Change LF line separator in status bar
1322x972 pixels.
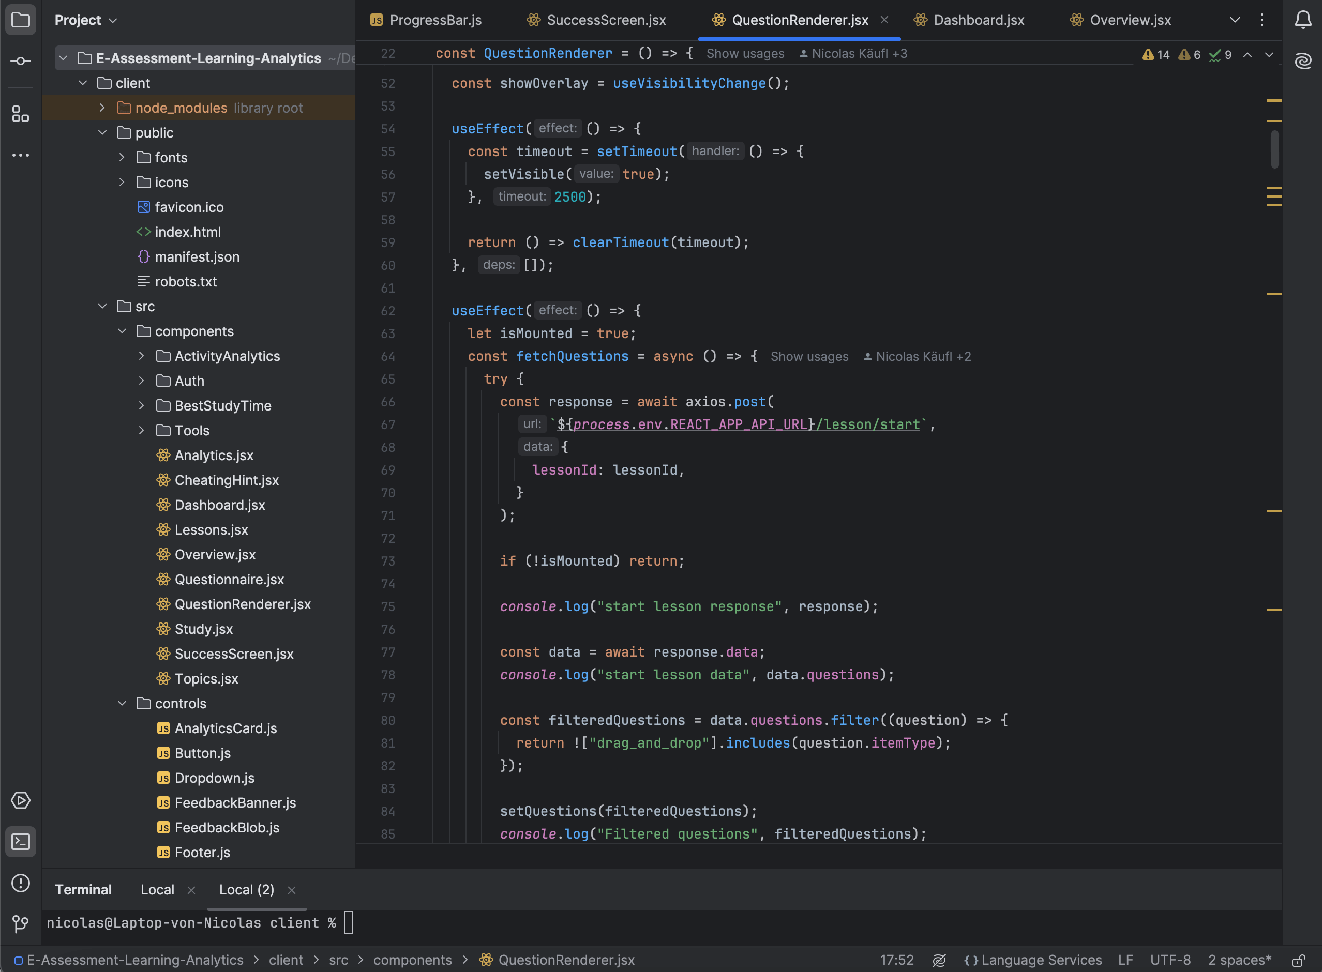[1125, 960]
